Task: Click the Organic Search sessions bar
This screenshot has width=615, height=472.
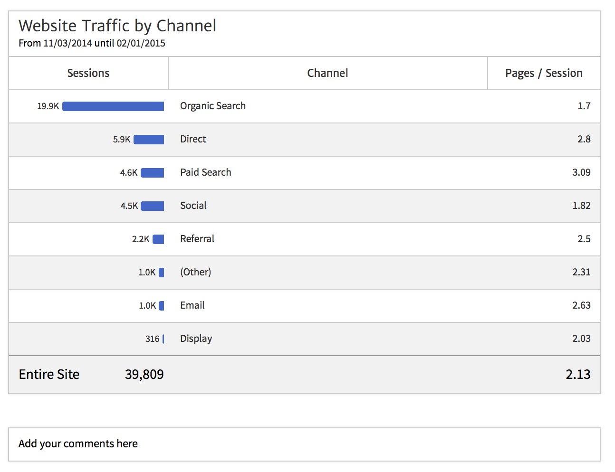Action: [113, 106]
